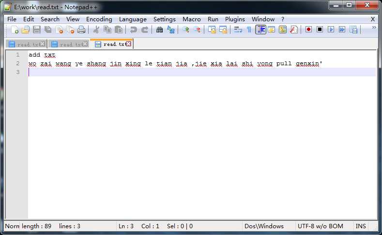The image size is (382, 235).
Task: Click the "add txt" text on line 1
Action: point(42,55)
